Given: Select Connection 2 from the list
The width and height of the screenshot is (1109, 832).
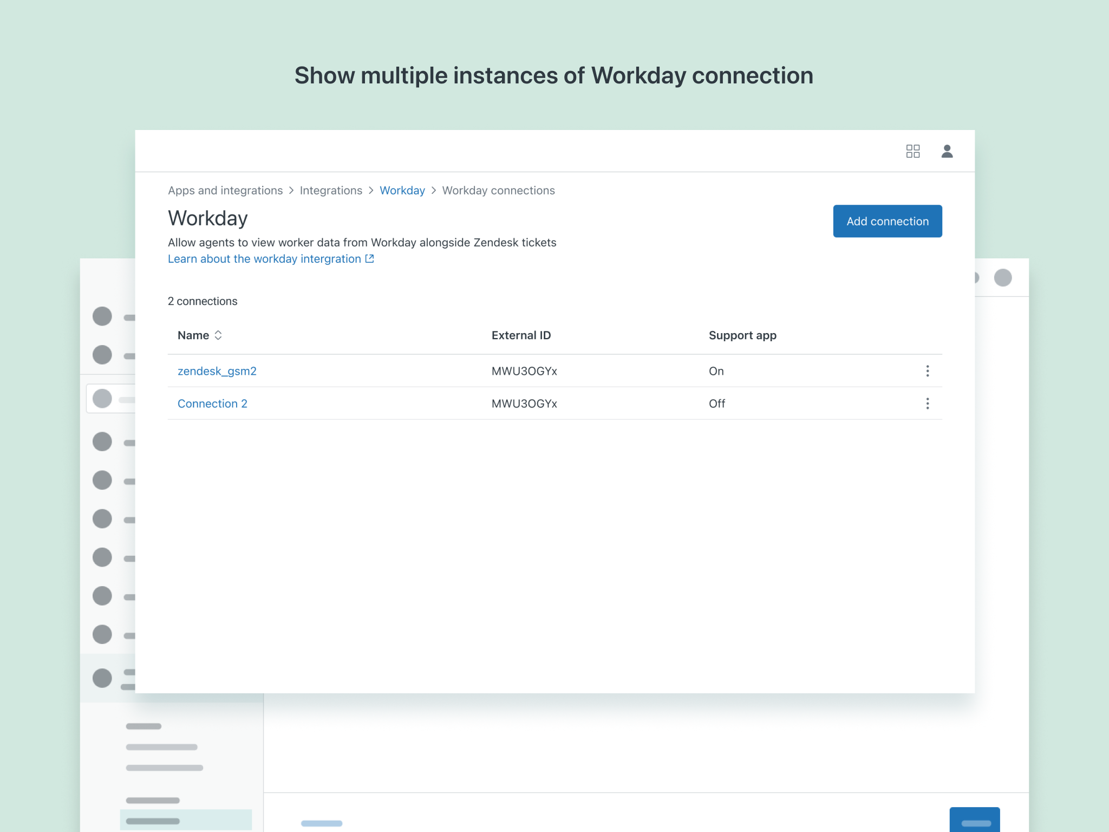Looking at the screenshot, I should 212,403.
